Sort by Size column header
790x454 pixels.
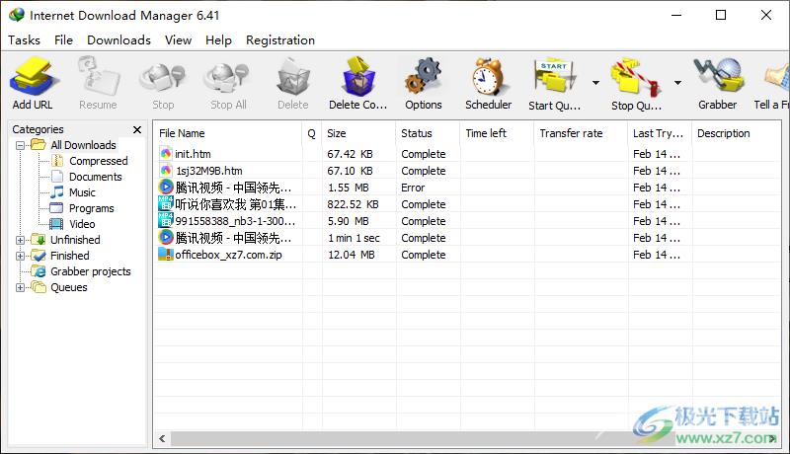tap(358, 133)
